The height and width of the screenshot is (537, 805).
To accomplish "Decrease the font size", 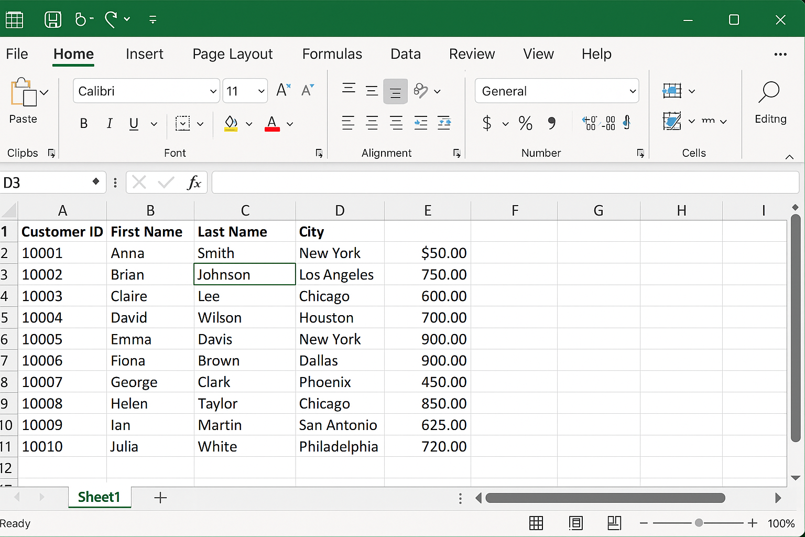I will coord(308,90).
